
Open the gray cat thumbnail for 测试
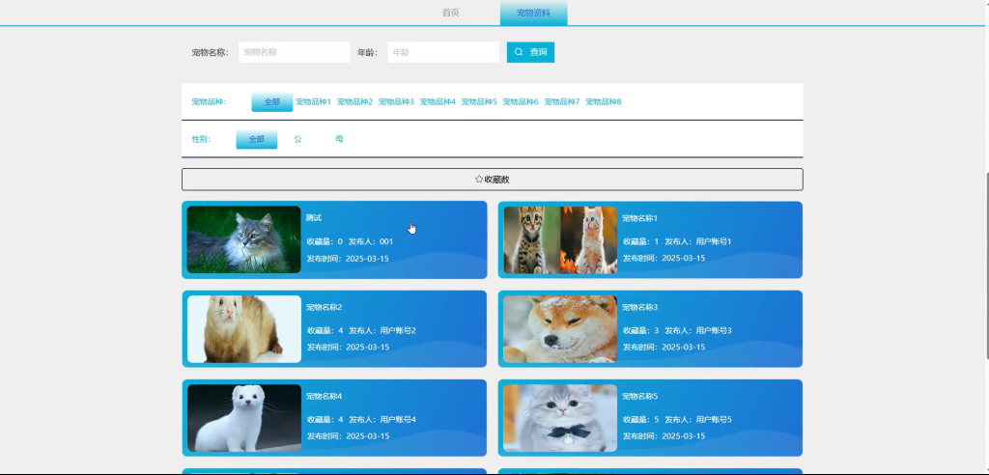coord(244,239)
